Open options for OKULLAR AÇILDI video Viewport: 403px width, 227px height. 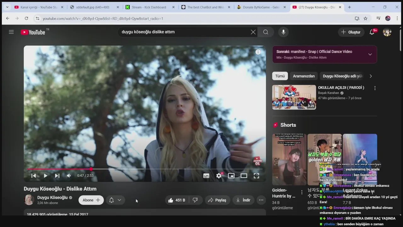click(375, 88)
